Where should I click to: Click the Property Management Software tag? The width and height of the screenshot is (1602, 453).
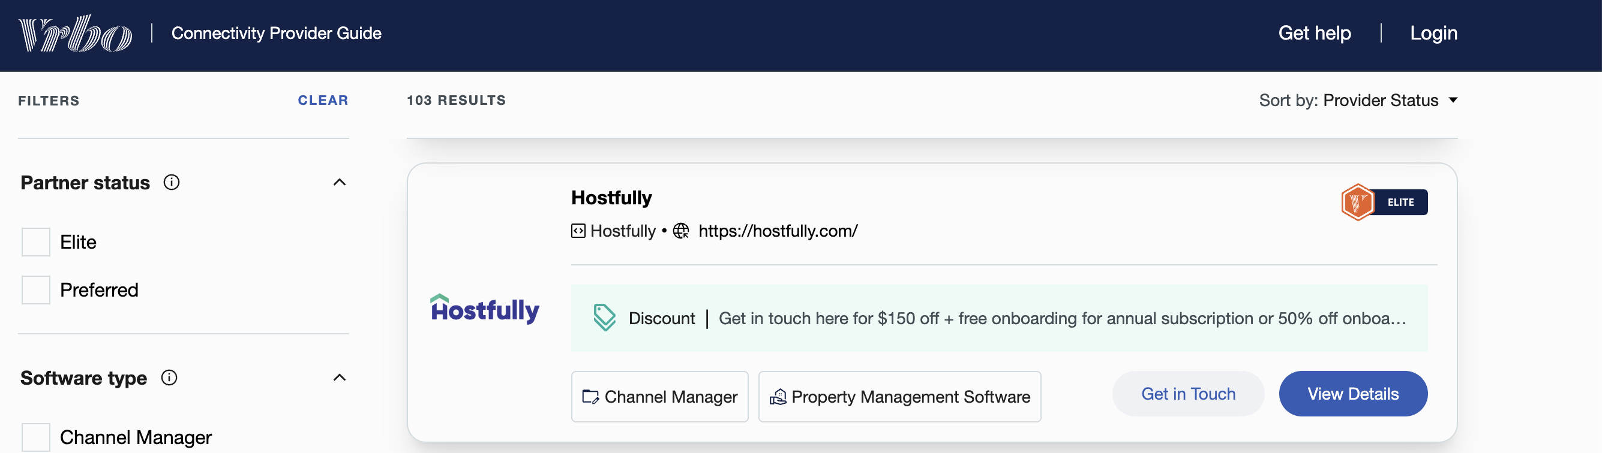point(899,397)
